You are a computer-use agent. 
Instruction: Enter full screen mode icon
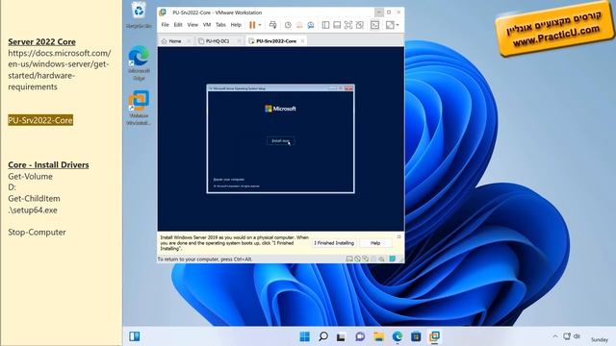click(x=348, y=25)
